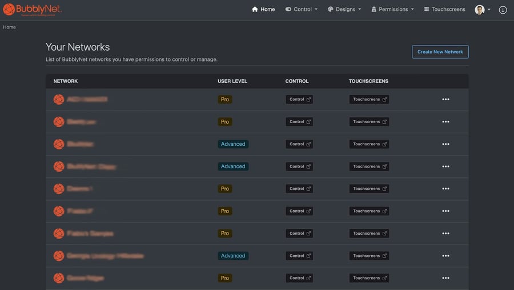Image resolution: width=514 pixels, height=290 pixels.
Task: Open Control for the fifth network row
Action: click(299, 189)
